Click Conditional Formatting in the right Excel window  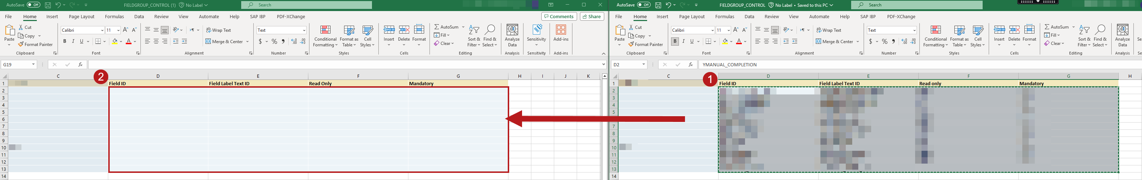(935, 36)
